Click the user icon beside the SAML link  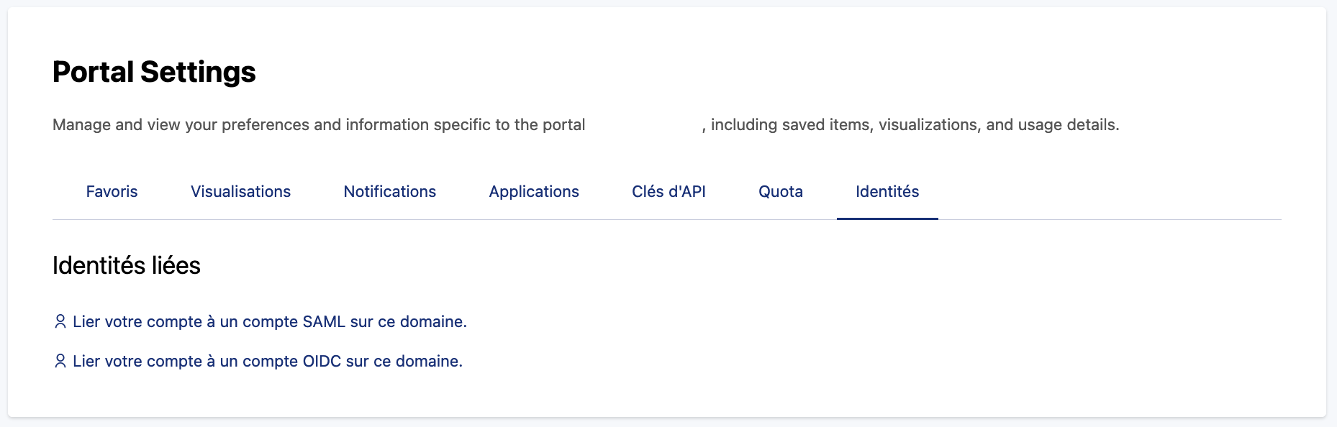pyautogui.click(x=60, y=321)
